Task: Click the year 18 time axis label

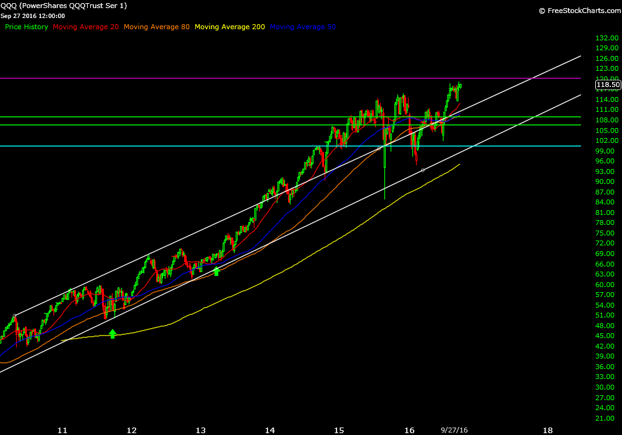Action: click(x=547, y=429)
